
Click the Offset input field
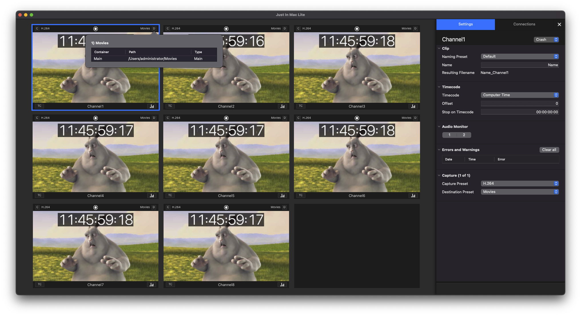(520, 104)
